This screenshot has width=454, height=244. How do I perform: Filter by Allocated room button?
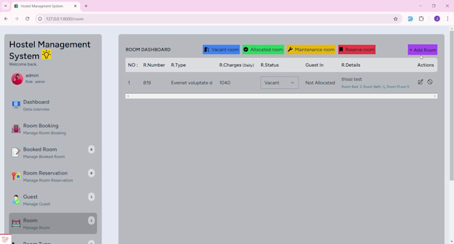point(263,49)
